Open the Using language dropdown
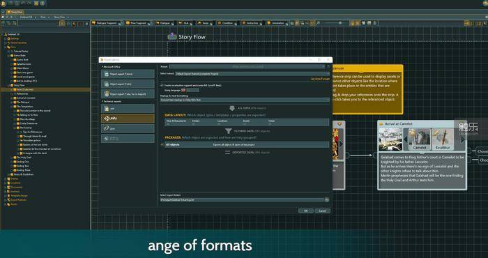This screenshot has width=488, height=258. pos(192,90)
